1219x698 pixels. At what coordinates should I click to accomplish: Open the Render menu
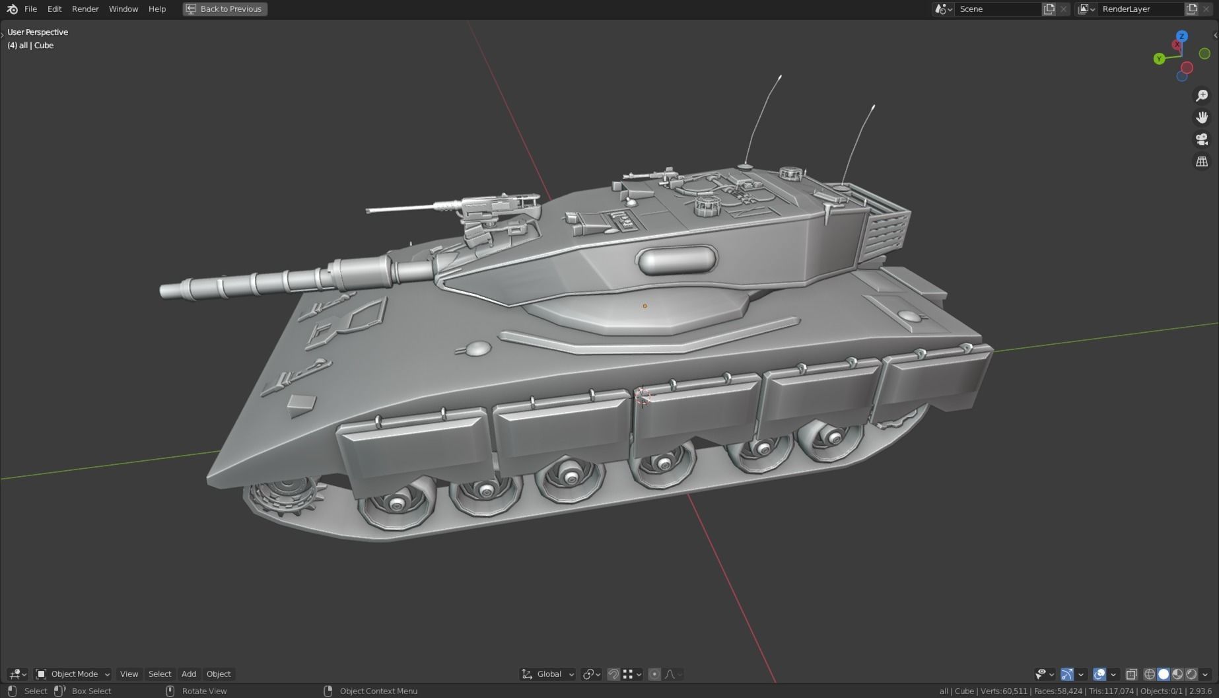click(x=85, y=9)
